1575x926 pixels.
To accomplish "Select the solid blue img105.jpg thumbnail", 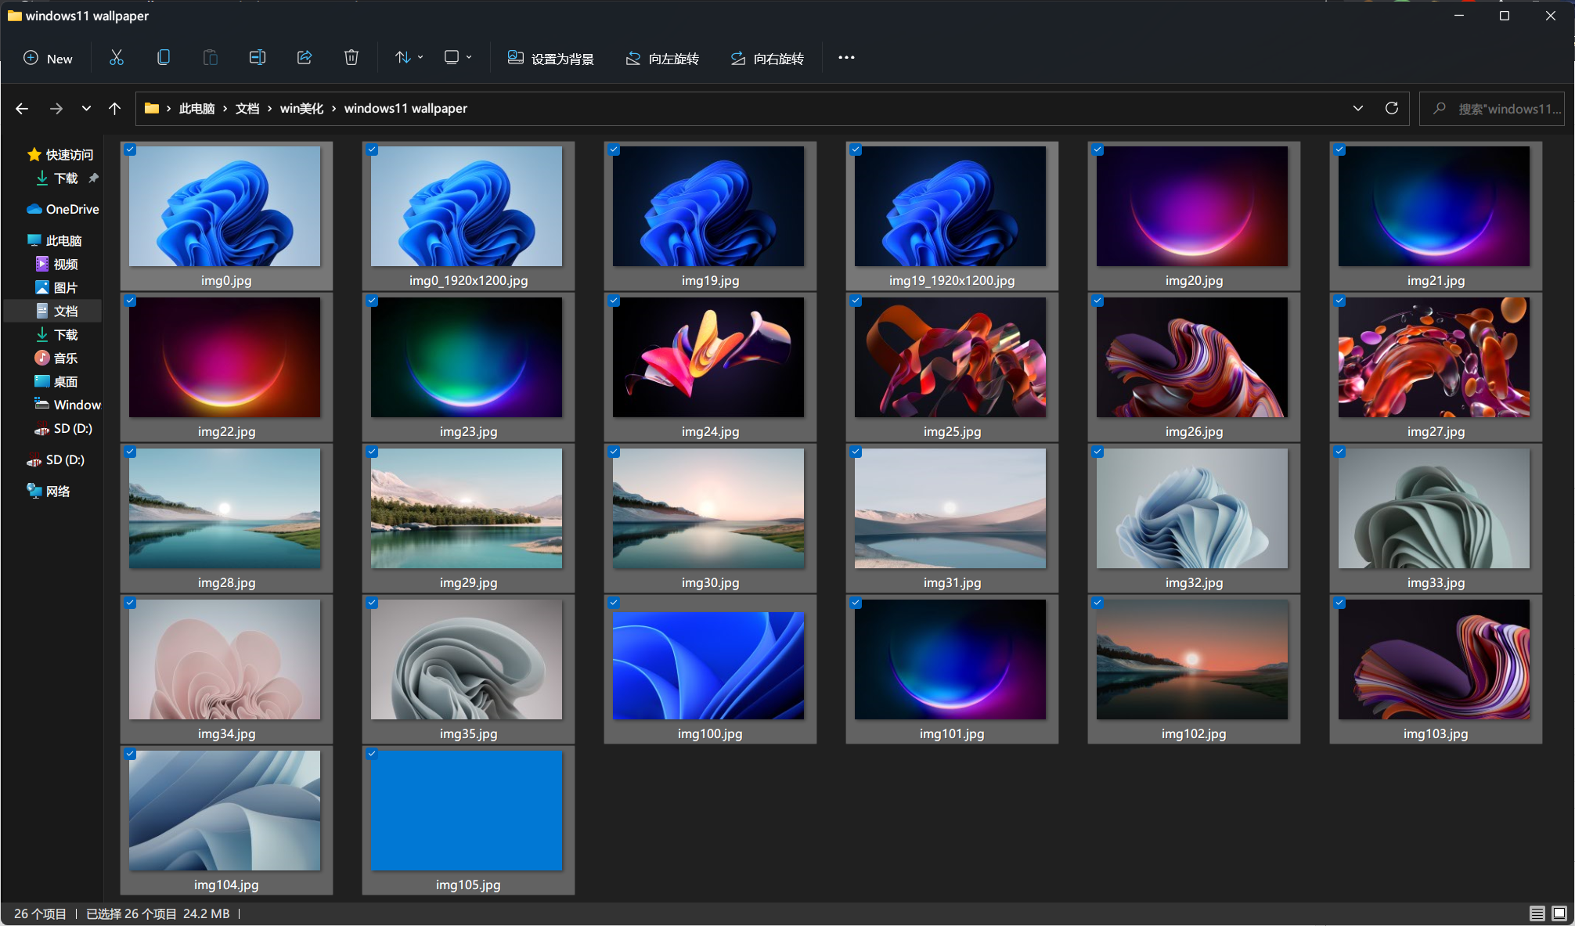I will (467, 810).
